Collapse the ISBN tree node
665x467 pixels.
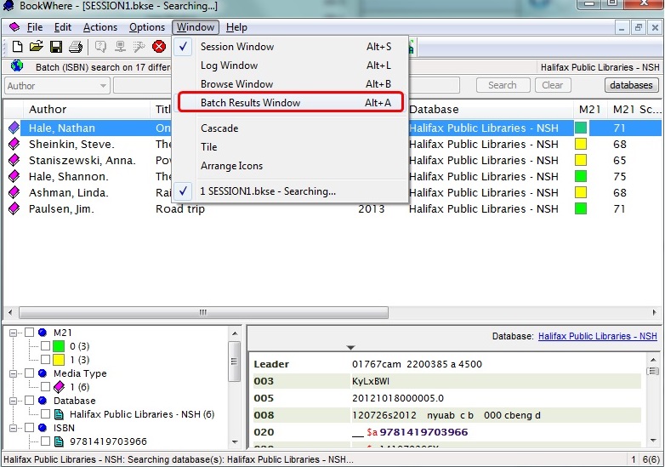(x=13, y=428)
